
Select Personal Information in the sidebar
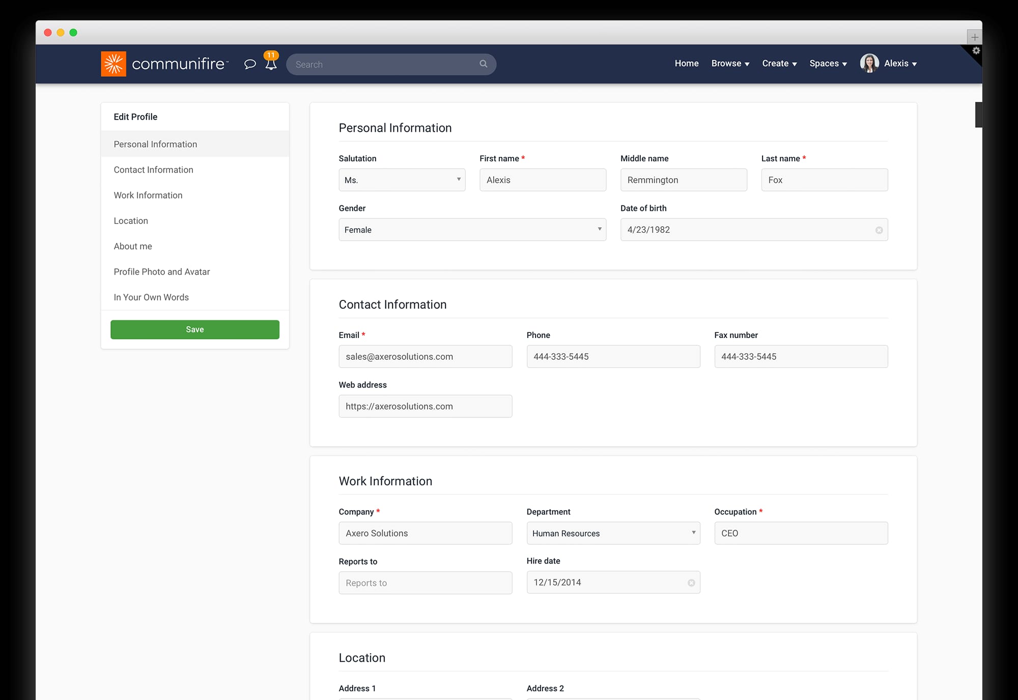[x=155, y=144]
